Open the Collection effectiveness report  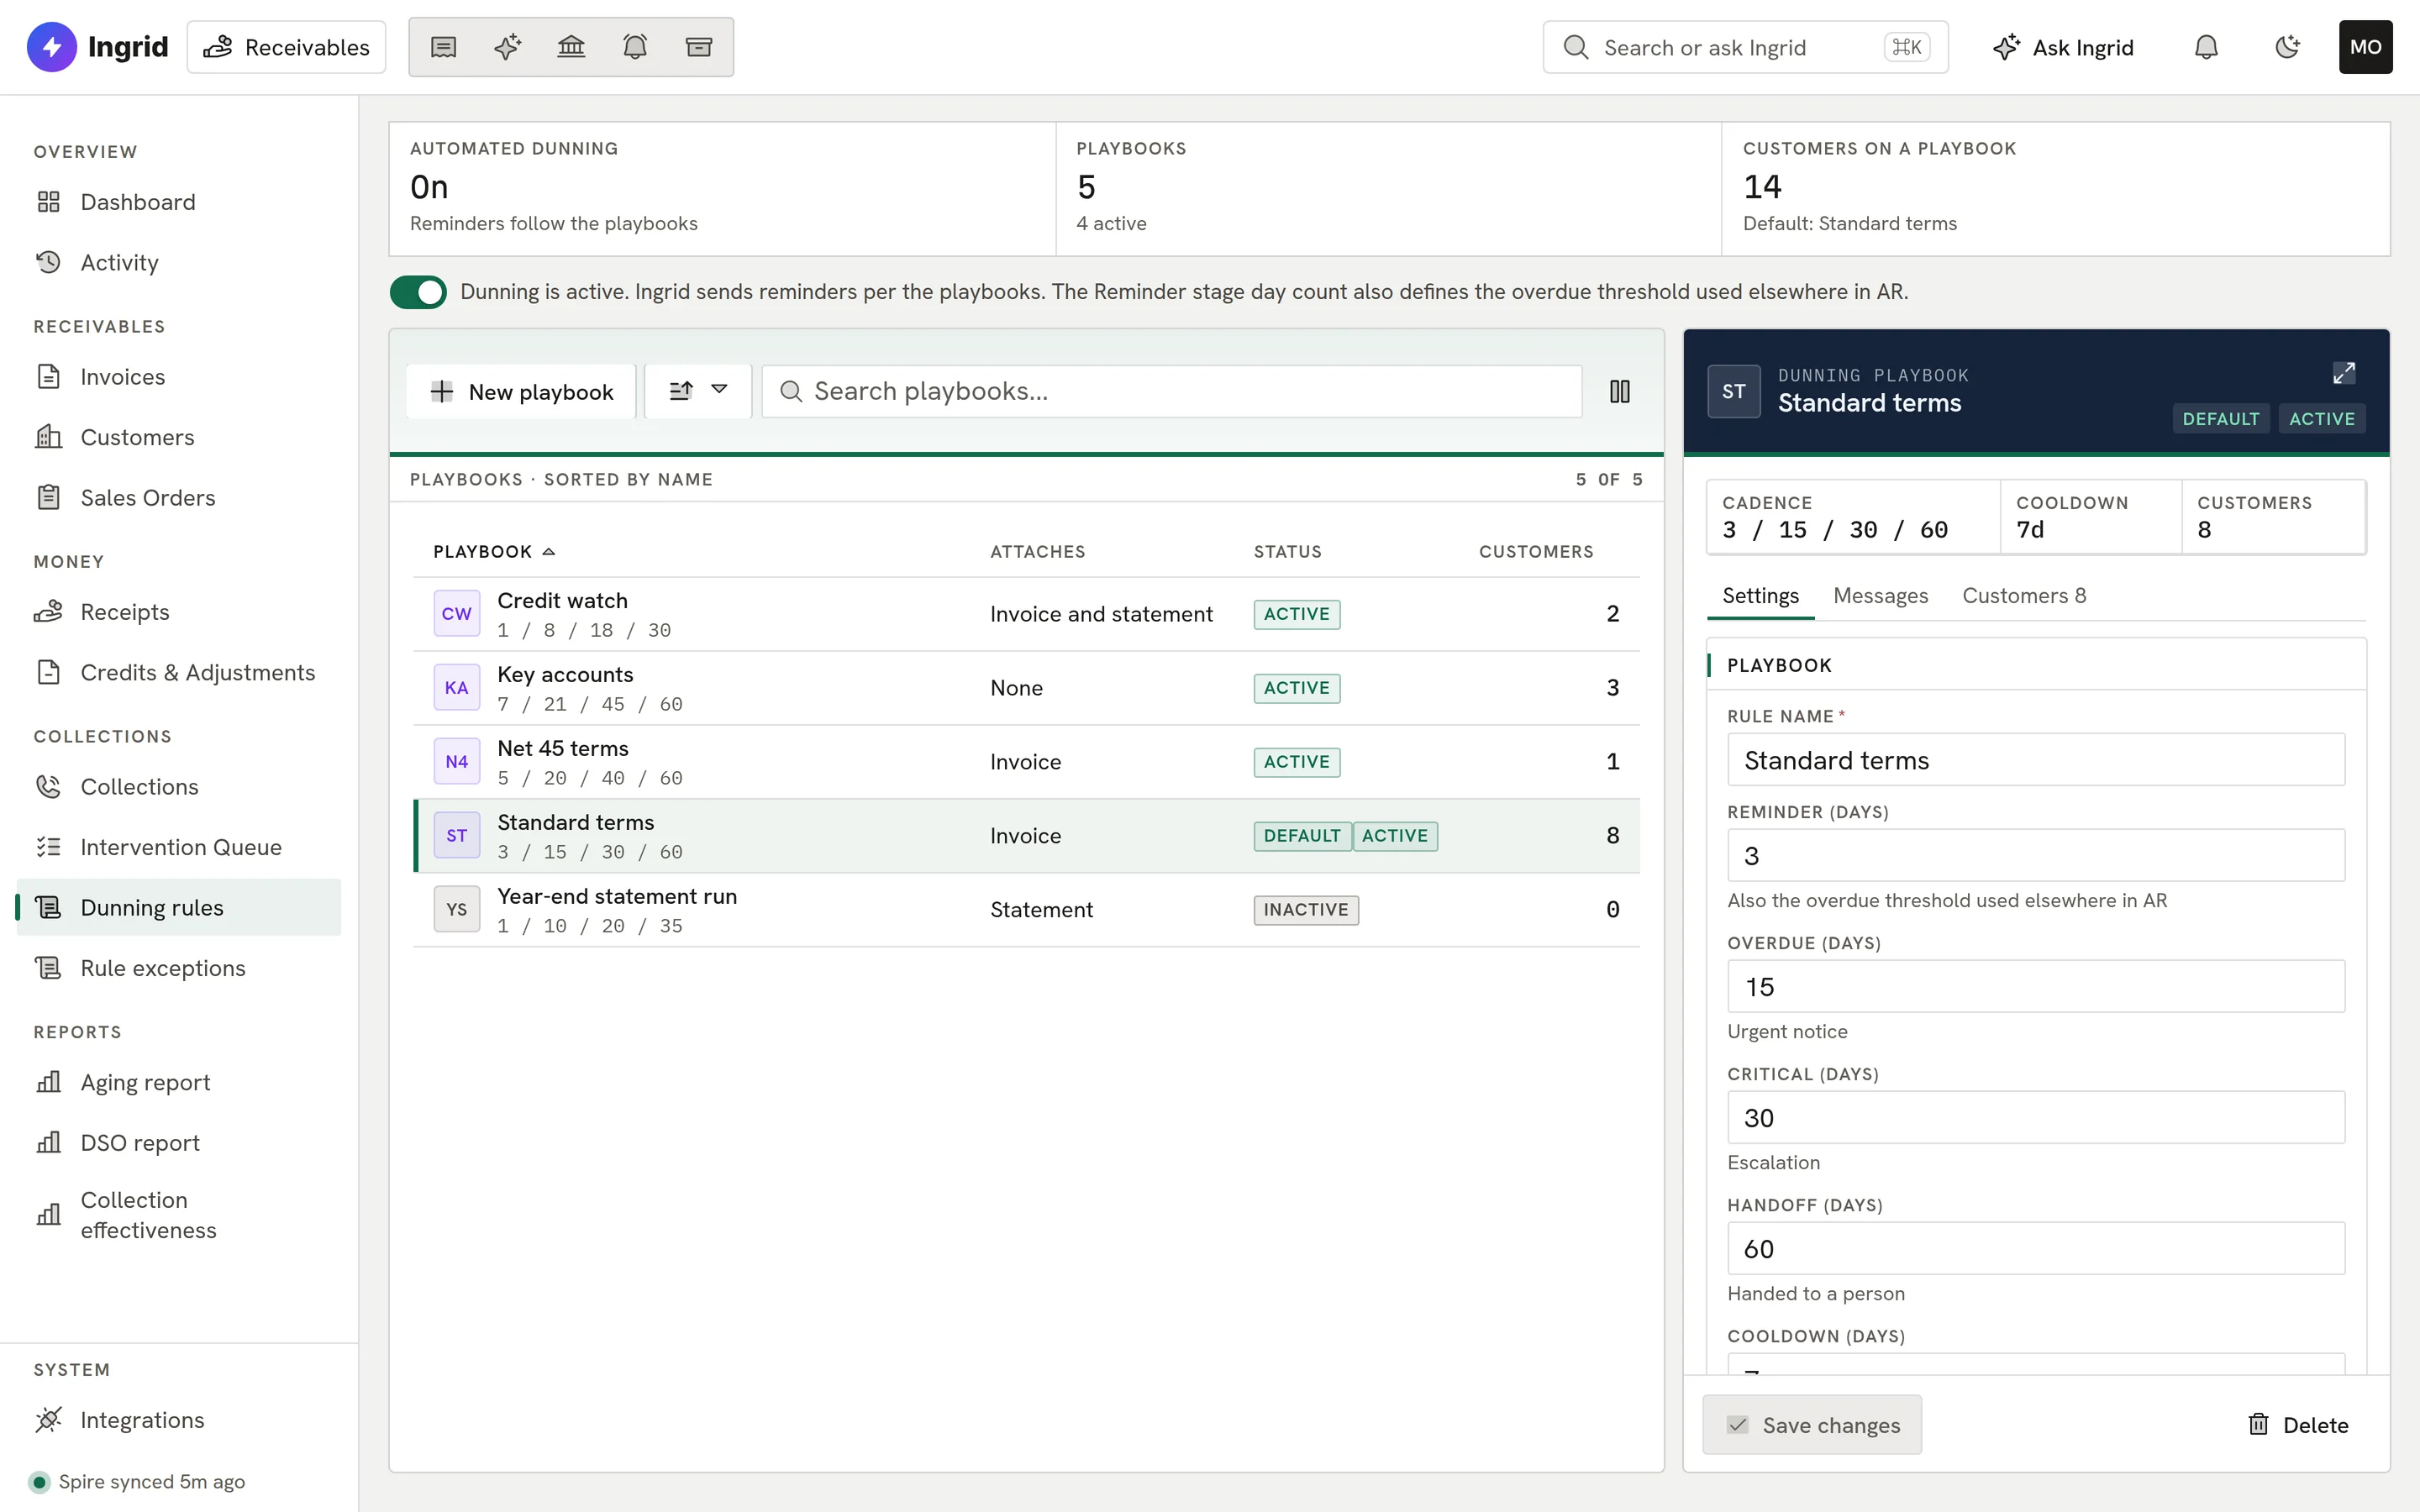tap(180, 1215)
